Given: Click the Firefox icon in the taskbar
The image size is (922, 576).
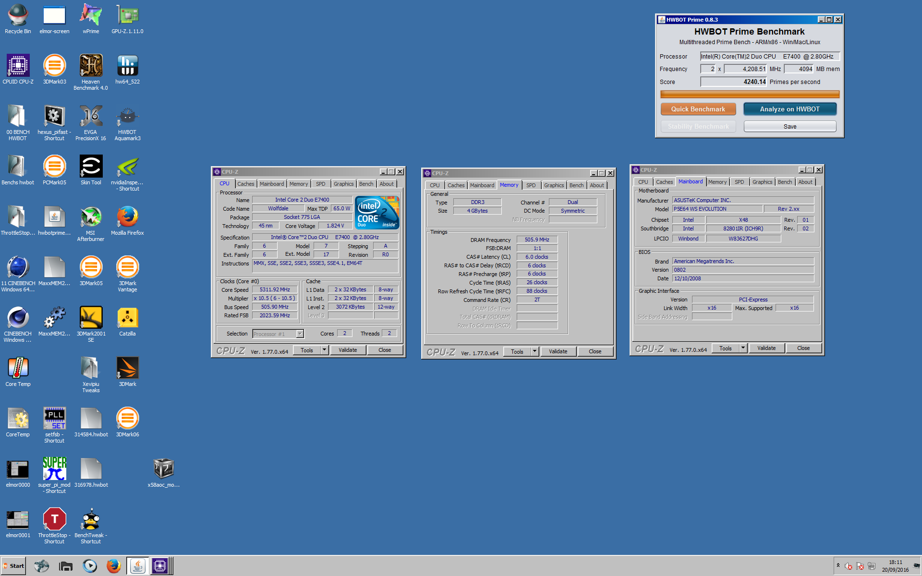Looking at the screenshot, I should point(114,566).
